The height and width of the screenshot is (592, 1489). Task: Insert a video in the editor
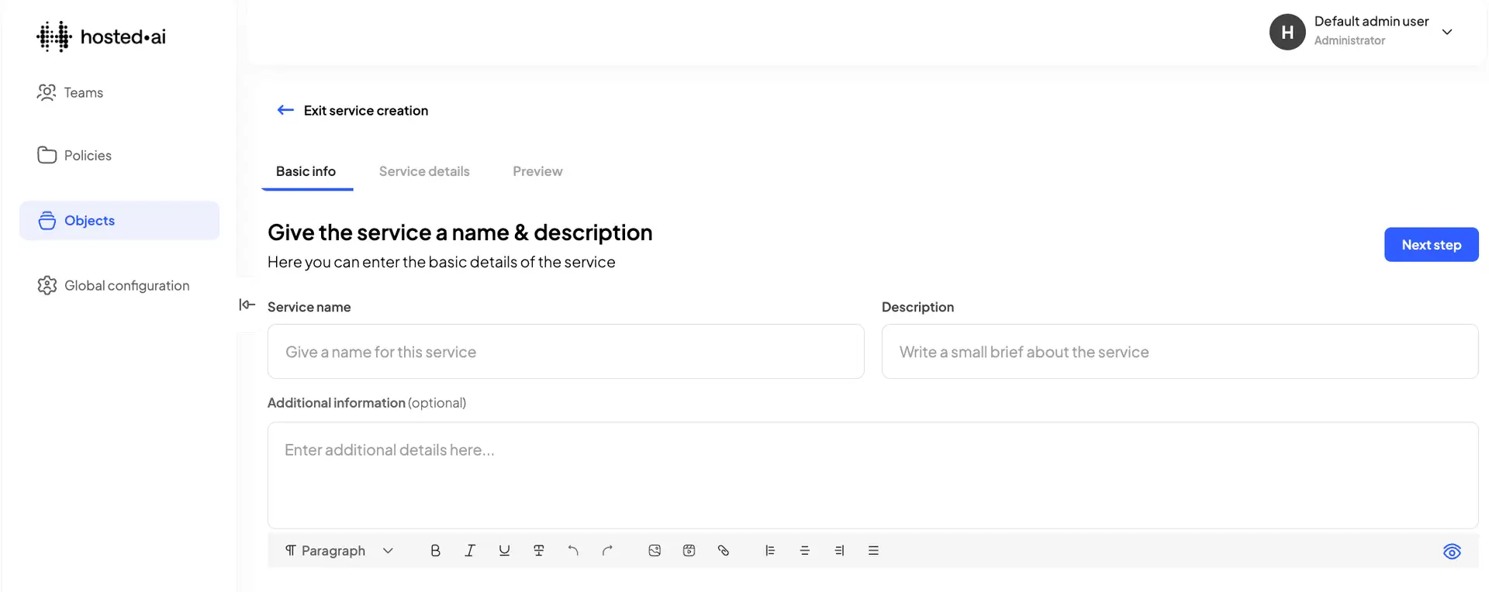[689, 551]
